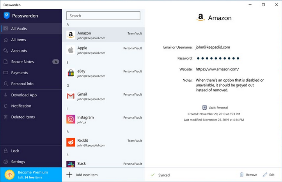Click the Reddit alien icon
The image size is (282, 182).
(x=71, y=142)
